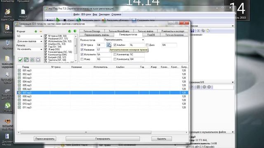Click Сохранить тэги floppy icon
This screenshot has width=264, height=148.
pyautogui.click(x=134, y=20)
